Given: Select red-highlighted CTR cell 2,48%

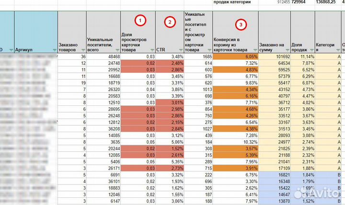Looking at the screenshot, I should (170, 63).
